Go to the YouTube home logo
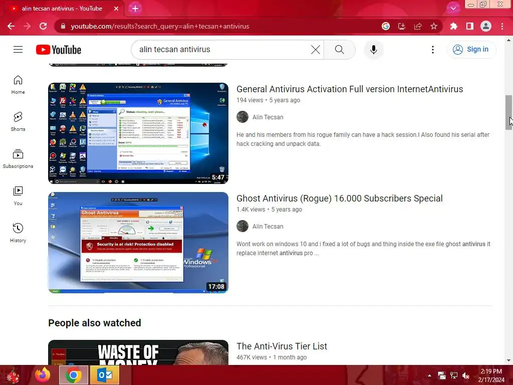513x385 pixels. (59, 50)
